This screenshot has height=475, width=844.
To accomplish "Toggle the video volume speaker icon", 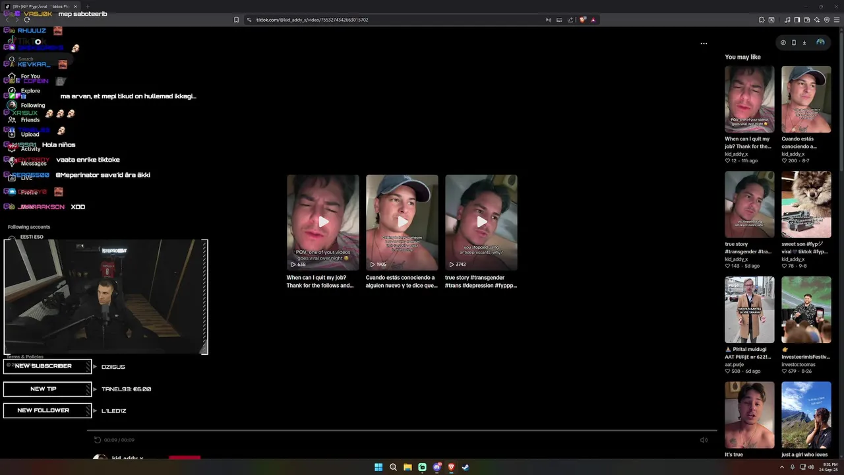I will pyautogui.click(x=704, y=440).
